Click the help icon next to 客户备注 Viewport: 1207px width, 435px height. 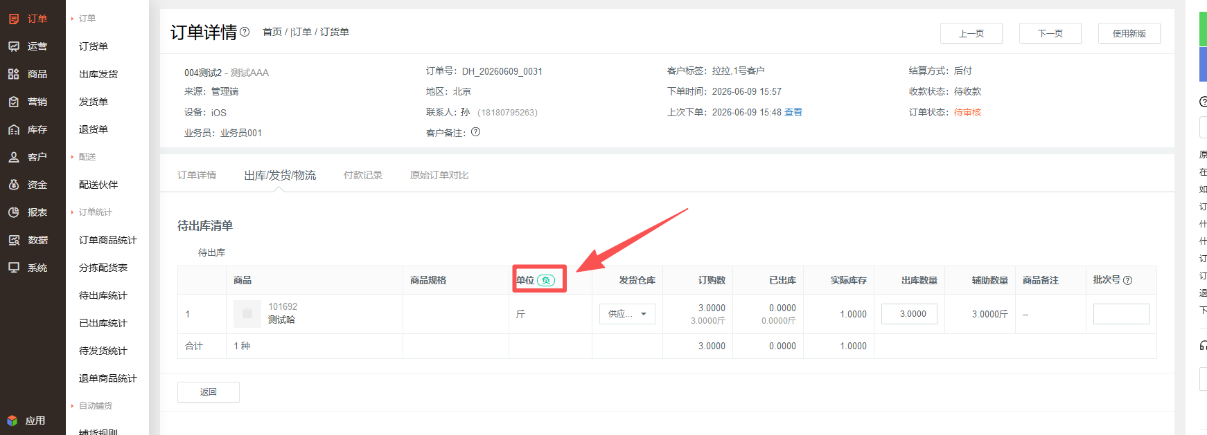pos(475,132)
